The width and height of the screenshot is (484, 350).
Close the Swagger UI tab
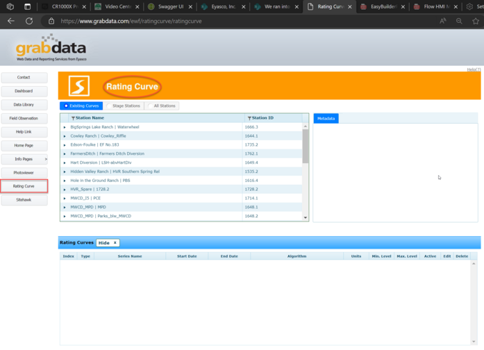190,7
